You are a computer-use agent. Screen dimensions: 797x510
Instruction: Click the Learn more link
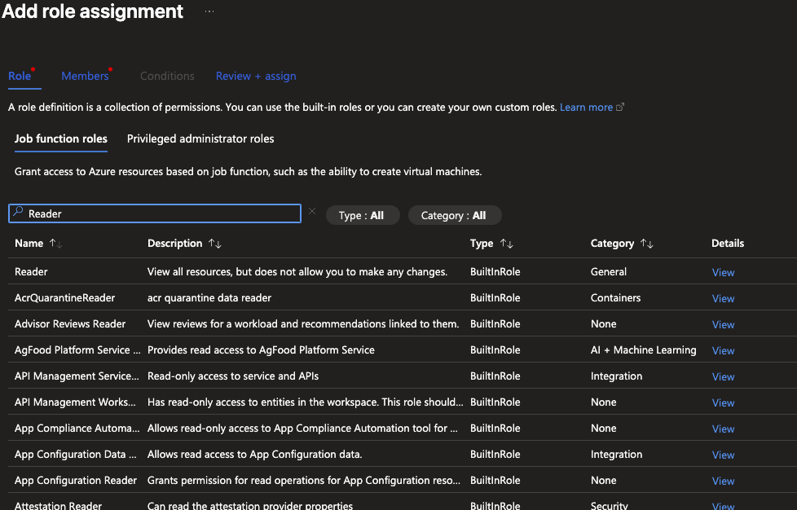click(x=586, y=108)
